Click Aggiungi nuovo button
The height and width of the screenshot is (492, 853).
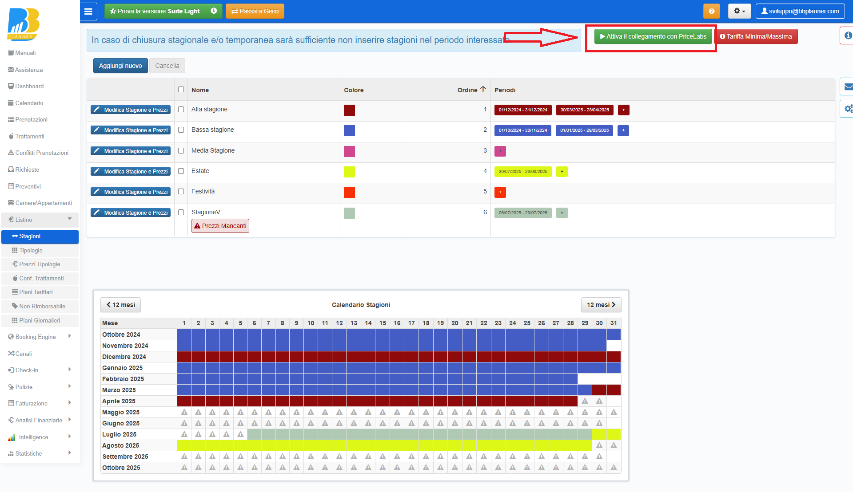120,66
